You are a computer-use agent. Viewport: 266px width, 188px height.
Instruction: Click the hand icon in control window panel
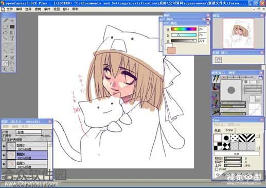tap(218, 60)
